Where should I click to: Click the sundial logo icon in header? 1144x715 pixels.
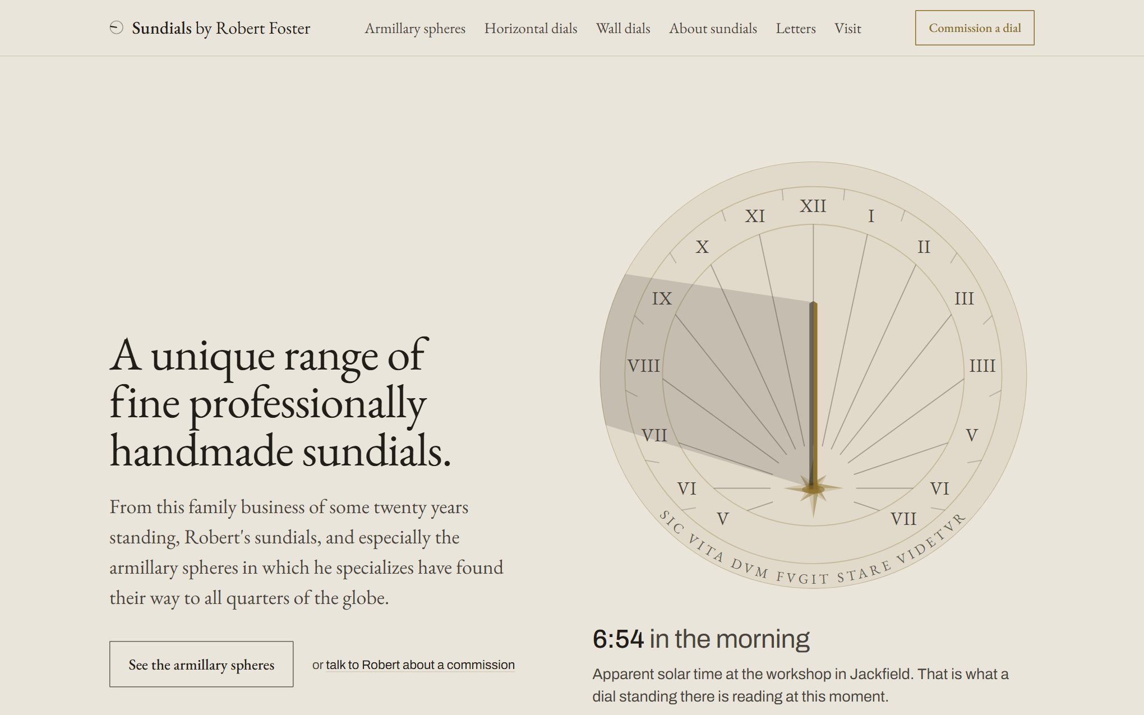click(116, 27)
